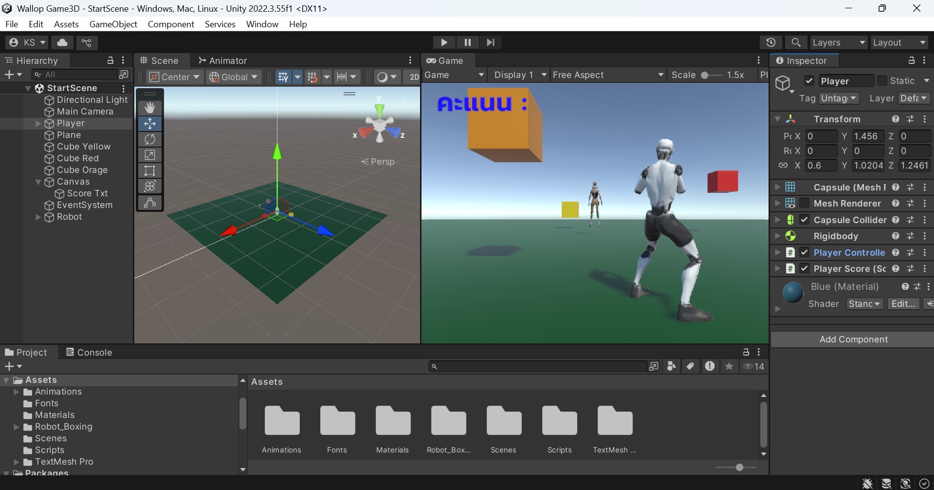Switch to the Console tab
This screenshot has height=490, width=934.
93,352
